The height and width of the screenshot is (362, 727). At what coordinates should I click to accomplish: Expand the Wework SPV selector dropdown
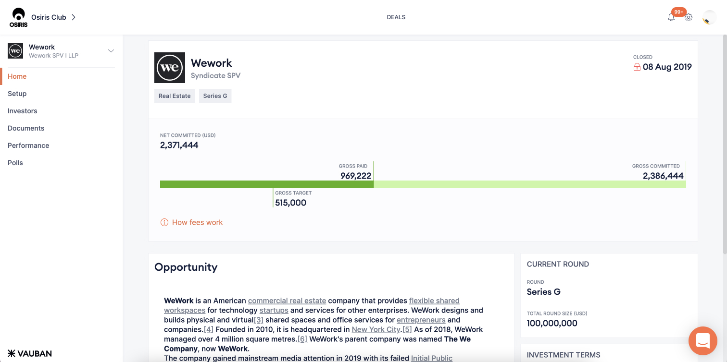tap(111, 51)
